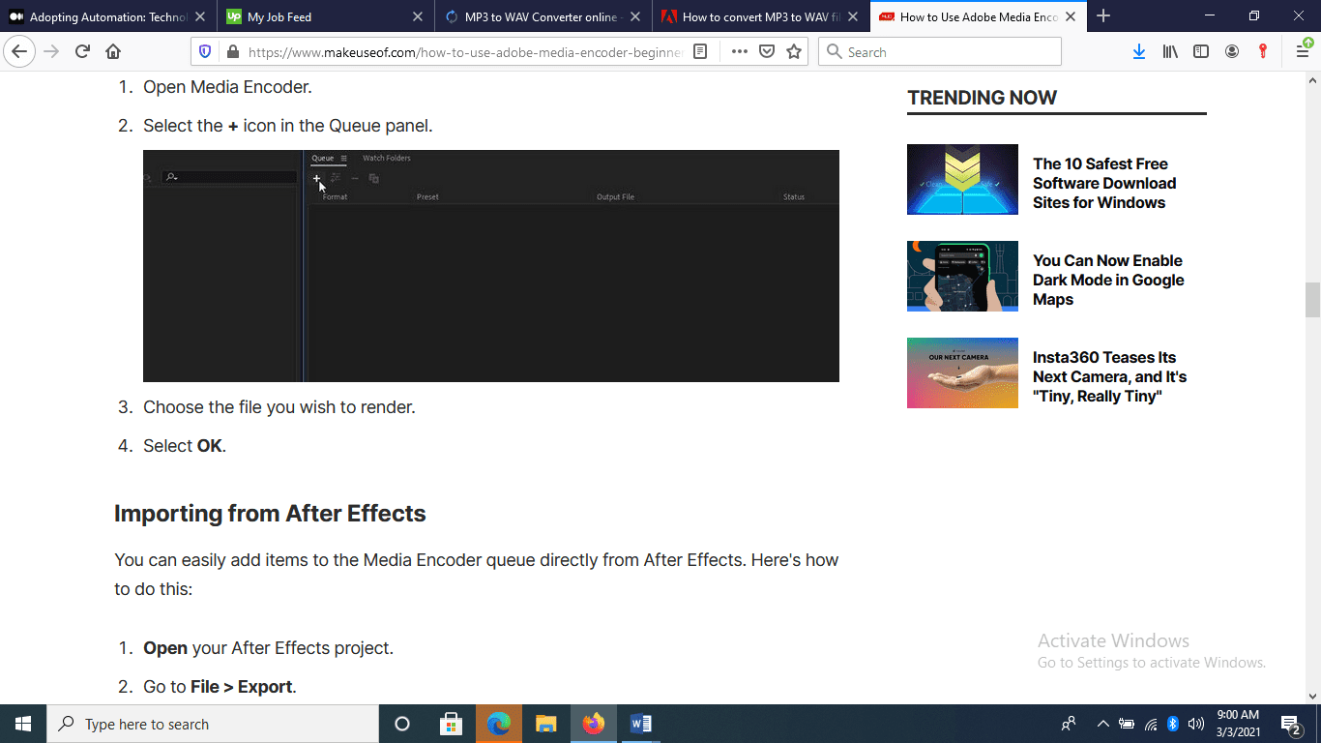Open tracking protection shield in address bar
Screen dimensions: 1321x743
click(x=204, y=52)
